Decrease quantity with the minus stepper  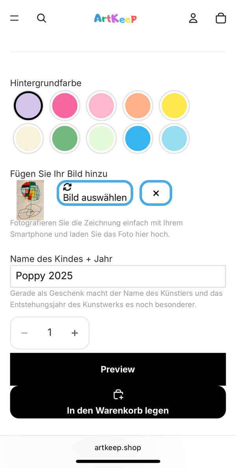(24, 333)
